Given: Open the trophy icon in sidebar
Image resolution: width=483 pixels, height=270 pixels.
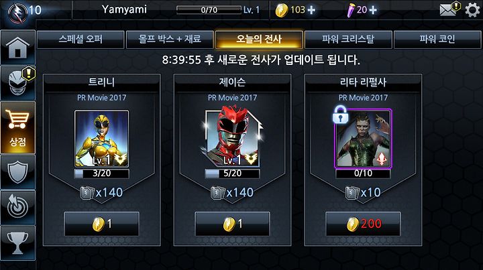Looking at the screenshot, I should 17,243.
